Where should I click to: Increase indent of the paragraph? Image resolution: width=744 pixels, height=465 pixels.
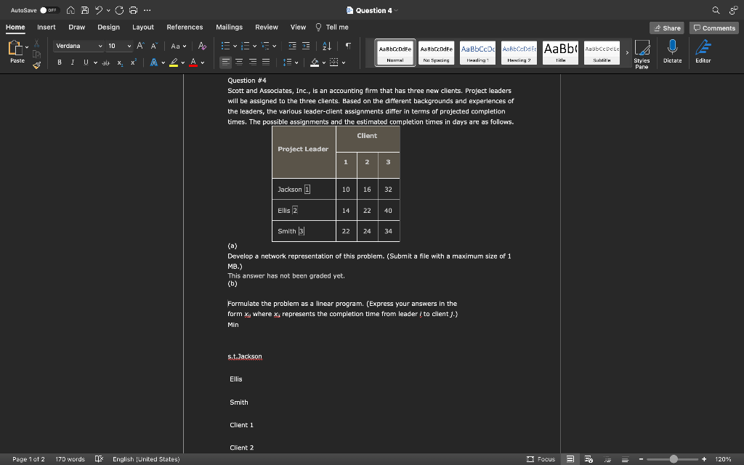tap(306, 45)
